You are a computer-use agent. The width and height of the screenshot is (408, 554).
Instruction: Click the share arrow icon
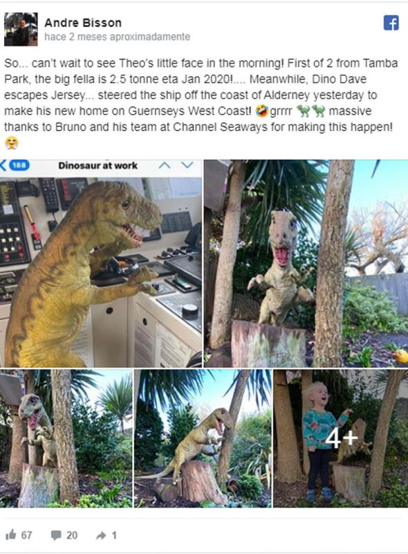[x=101, y=535]
